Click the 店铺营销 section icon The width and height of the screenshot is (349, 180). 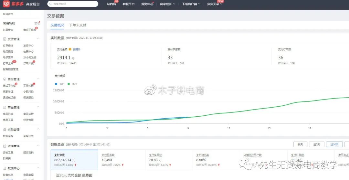[x=5, y=146]
